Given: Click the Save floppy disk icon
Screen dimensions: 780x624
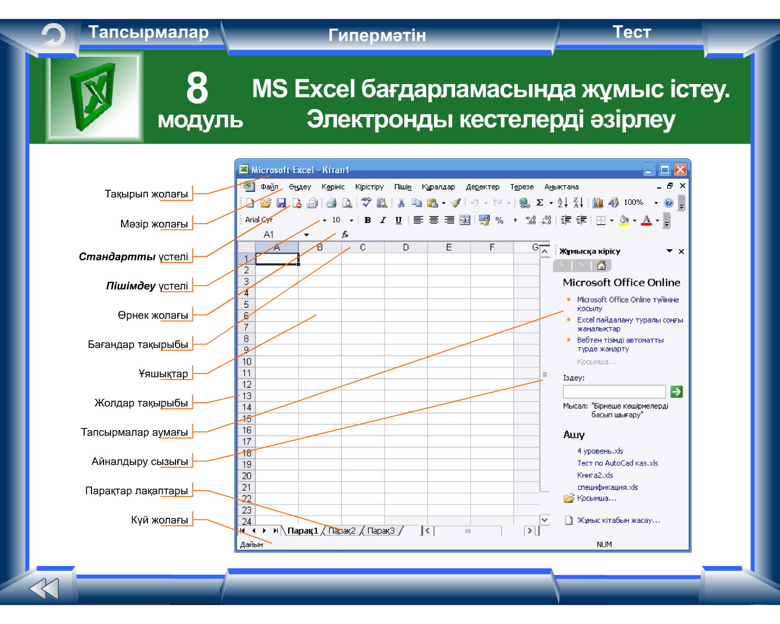Looking at the screenshot, I should click(281, 203).
